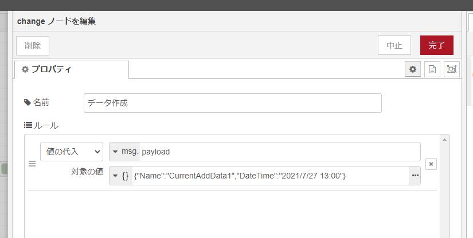Image resolution: width=473 pixels, height=238 pixels.
Task: Click the rule drag handle icon
Action: click(32, 164)
